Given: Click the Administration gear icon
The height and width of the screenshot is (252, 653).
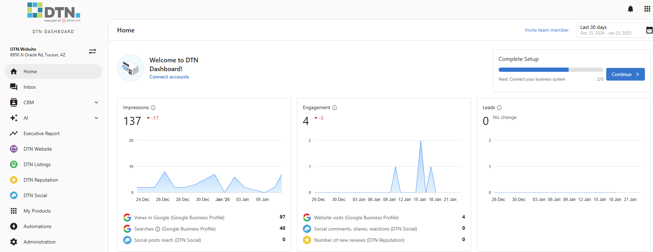Looking at the screenshot, I should pos(14,242).
